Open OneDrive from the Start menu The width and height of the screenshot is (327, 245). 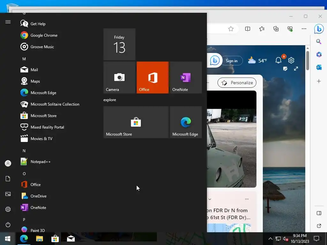(x=50, y=196)
